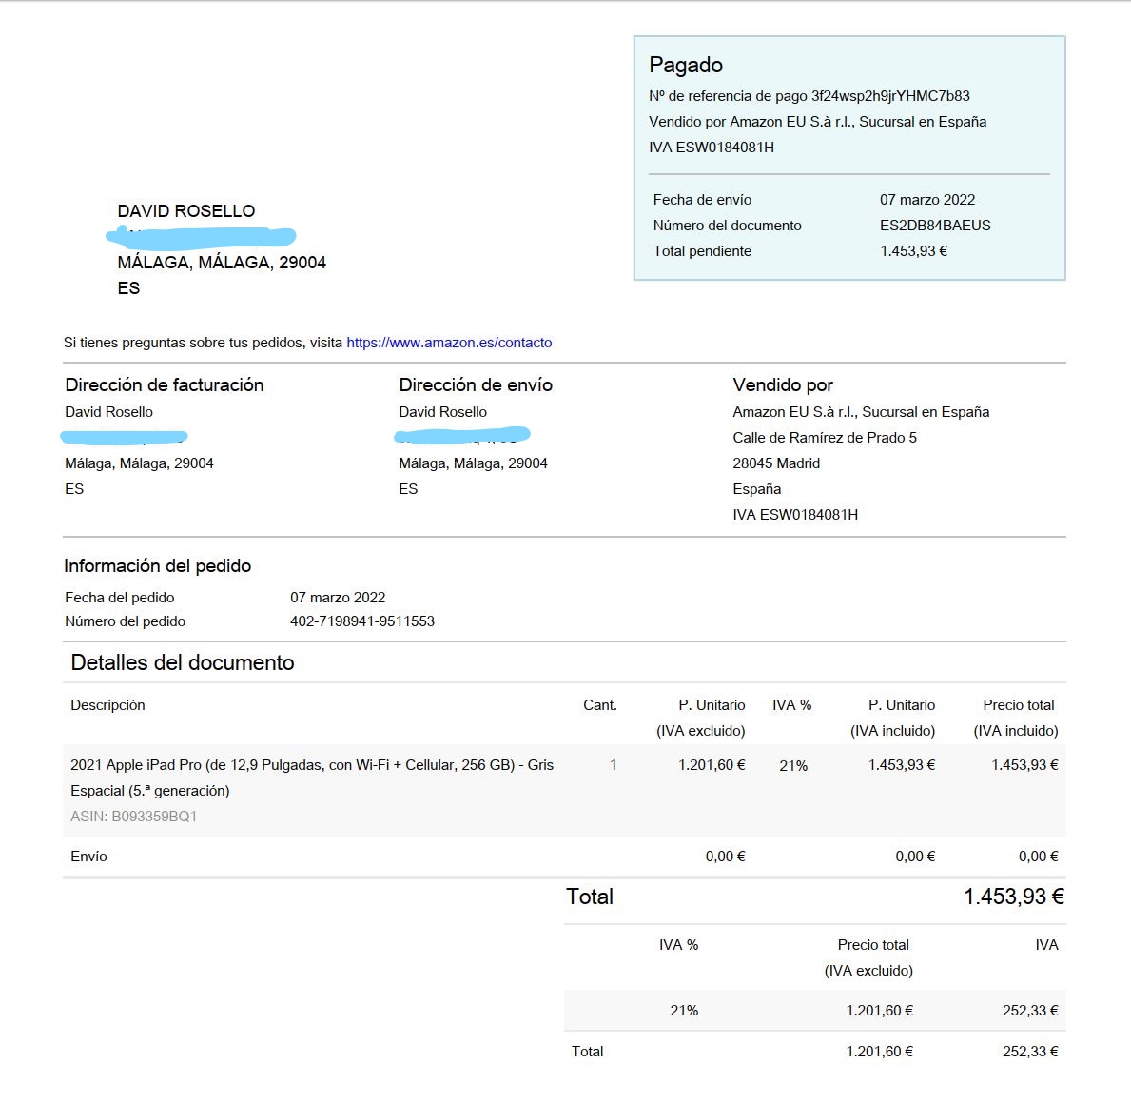The height and width of the screenshot is (1104, 1131).
Task: Select payment reference 3f24wsp2h9jrYHMC7b83 line
Action: [809, 96]
